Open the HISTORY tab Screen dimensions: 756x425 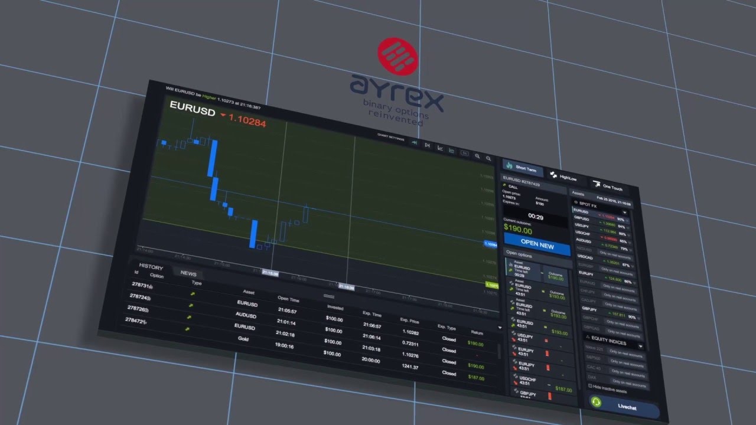click(x=151, y=267)
